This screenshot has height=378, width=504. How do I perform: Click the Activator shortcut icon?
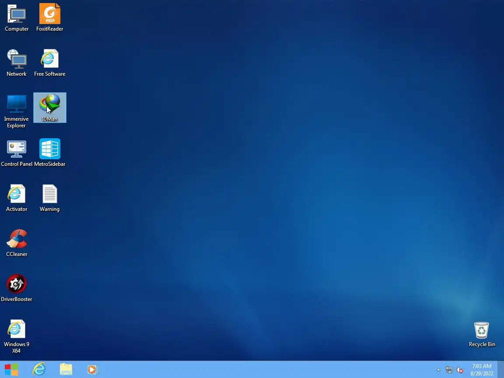pyautogui.click(x=17, y=198)
